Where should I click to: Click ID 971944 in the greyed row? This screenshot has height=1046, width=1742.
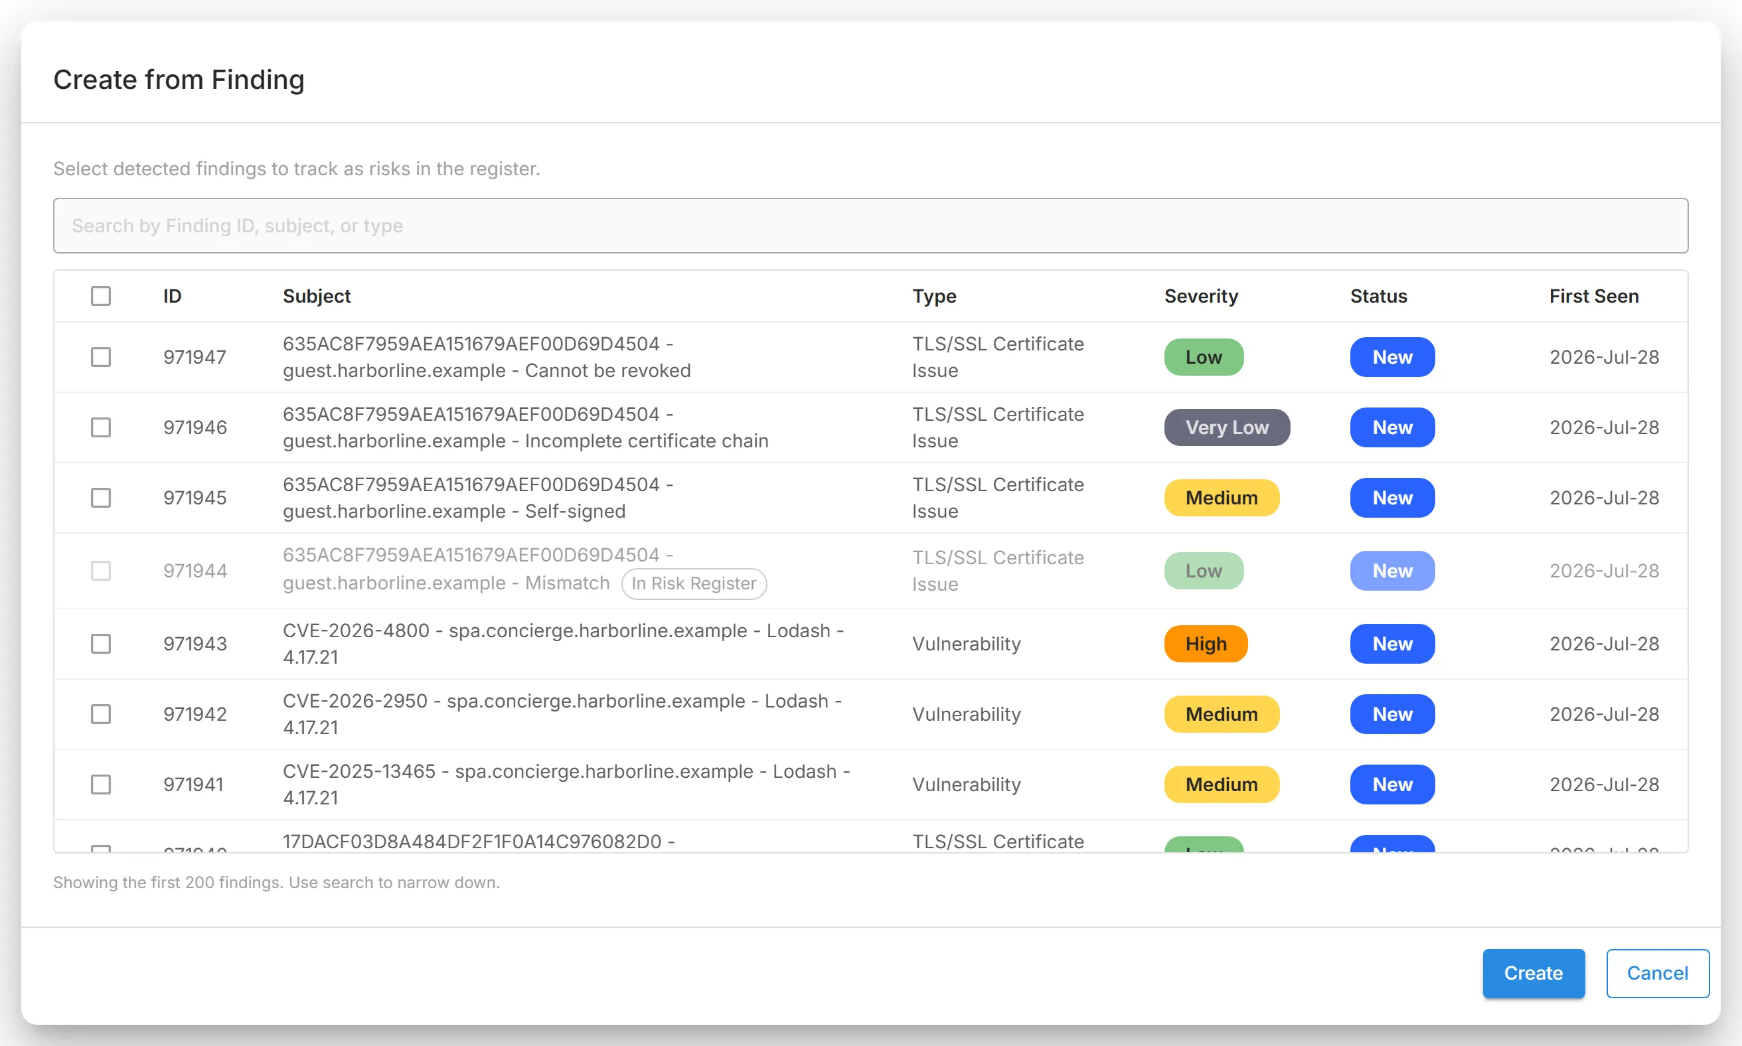pos(195,571)
